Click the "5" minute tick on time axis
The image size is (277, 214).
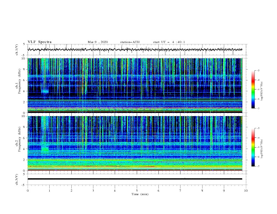coord(137,191)
